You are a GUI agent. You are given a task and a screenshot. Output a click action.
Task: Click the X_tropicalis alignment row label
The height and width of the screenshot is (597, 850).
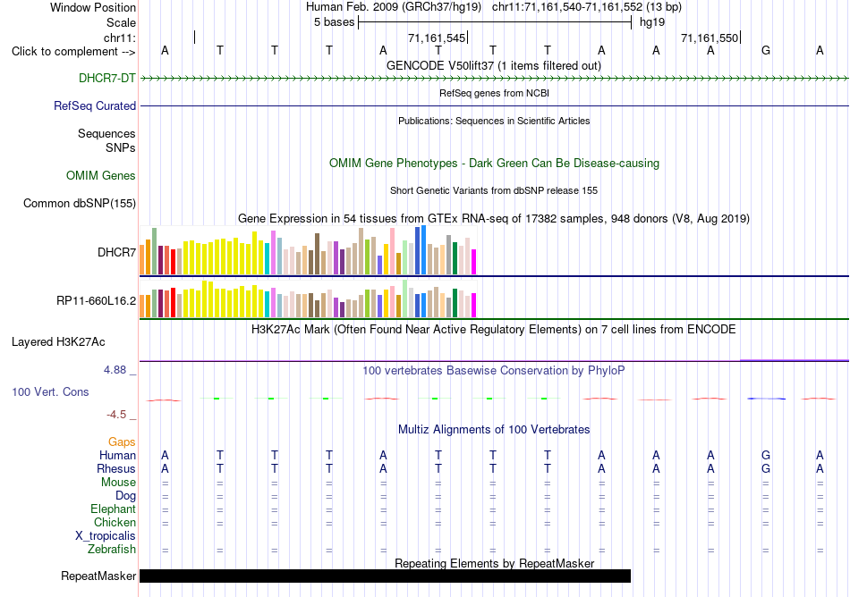(106, 536)
